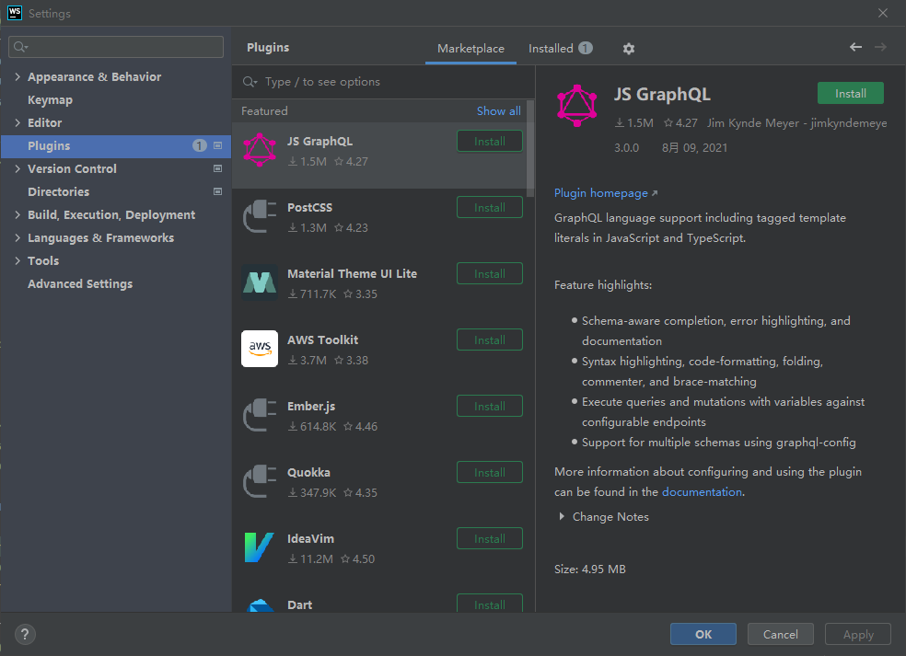
Task: Click the Quokka plug icon
Action: coord(260,481)
